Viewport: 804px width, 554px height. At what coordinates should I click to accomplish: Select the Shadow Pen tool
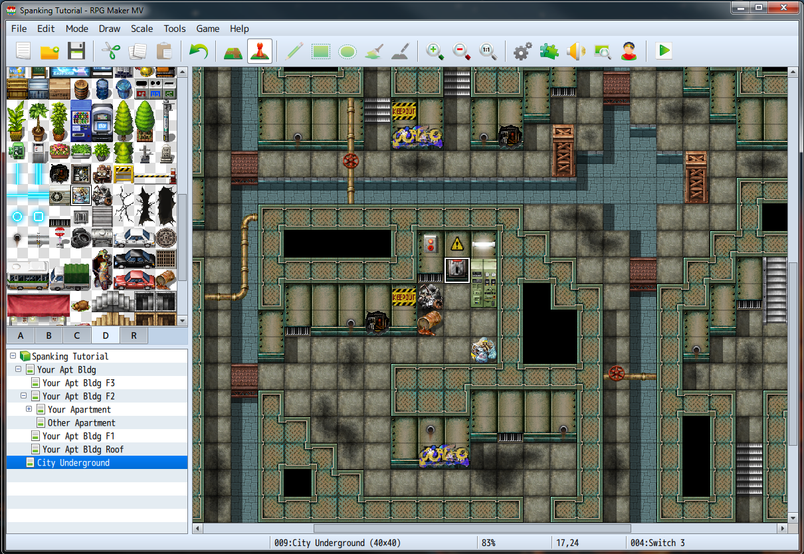point(401,51)
